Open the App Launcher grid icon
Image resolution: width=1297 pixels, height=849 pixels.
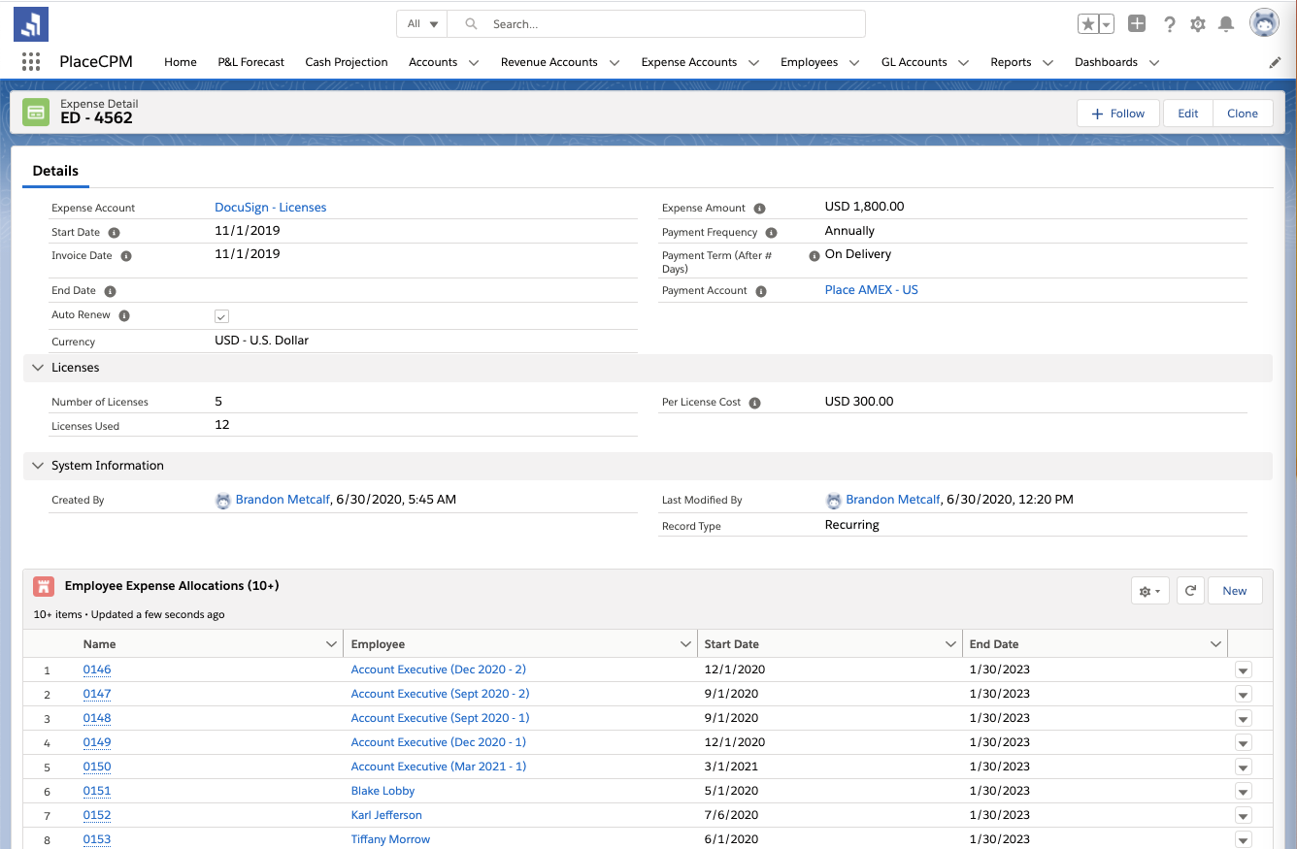[31, 62]
